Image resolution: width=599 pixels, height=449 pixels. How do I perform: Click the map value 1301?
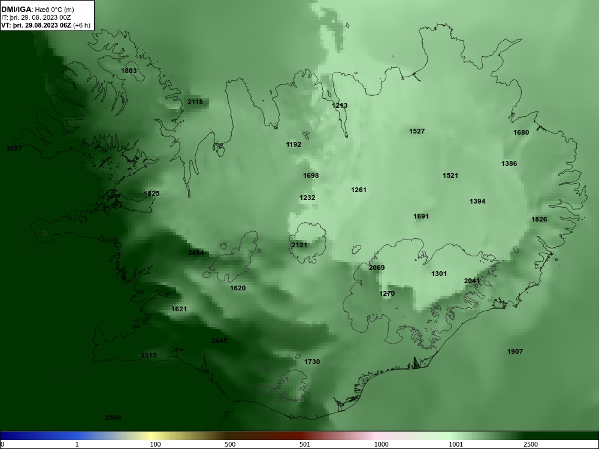[x=439, y=274]
